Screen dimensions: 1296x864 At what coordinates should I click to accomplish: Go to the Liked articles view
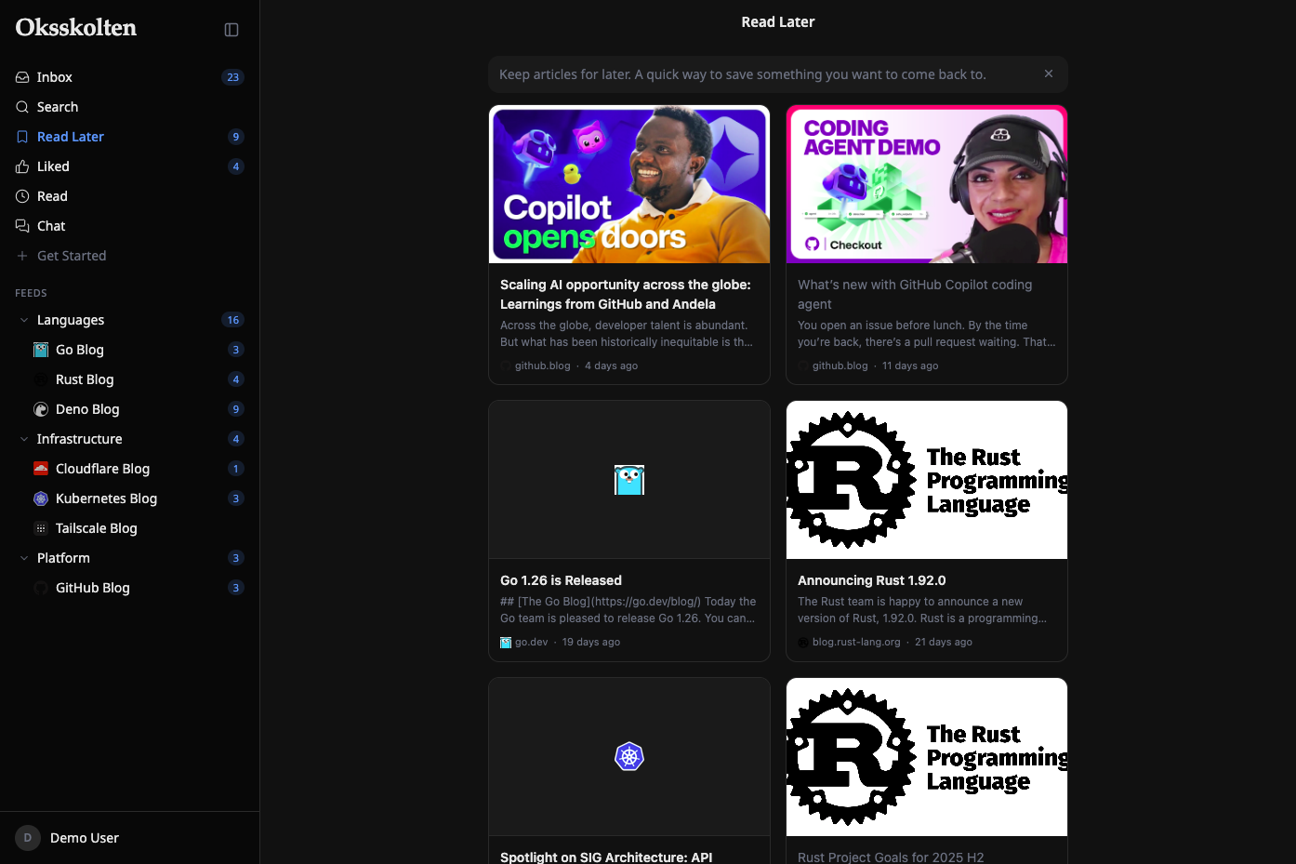(129, 166)
